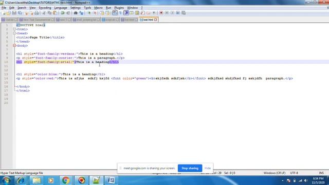Click the Print toolbar icon
This screenshot has height=185, width=329.
point(36,13)
